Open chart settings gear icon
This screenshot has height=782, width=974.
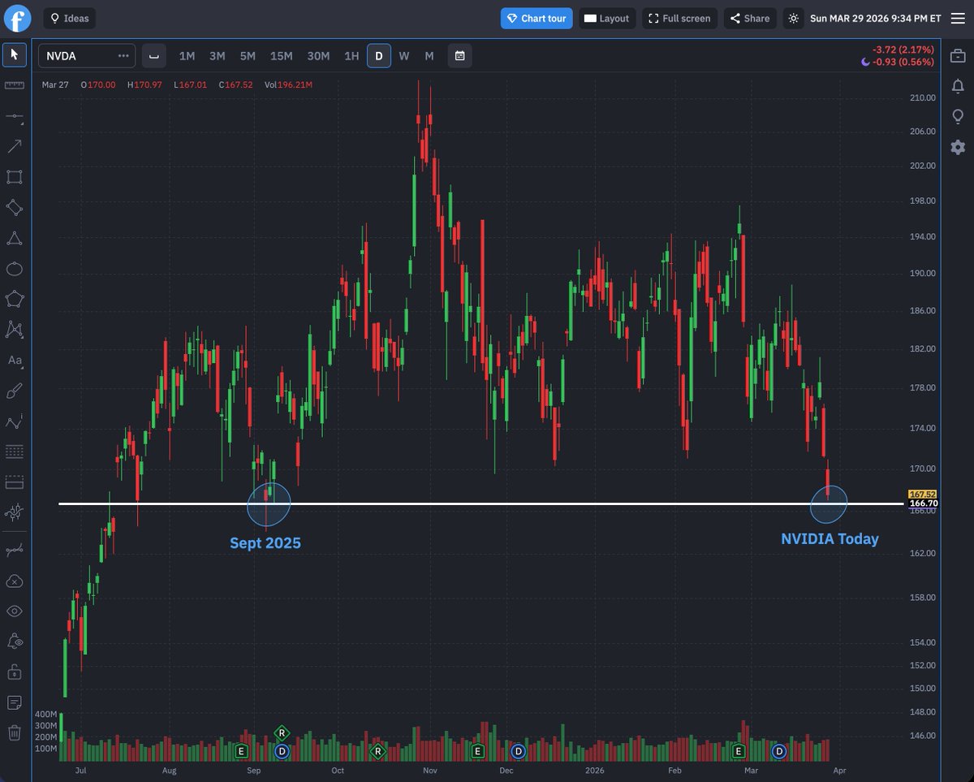[x=958, y=147]
